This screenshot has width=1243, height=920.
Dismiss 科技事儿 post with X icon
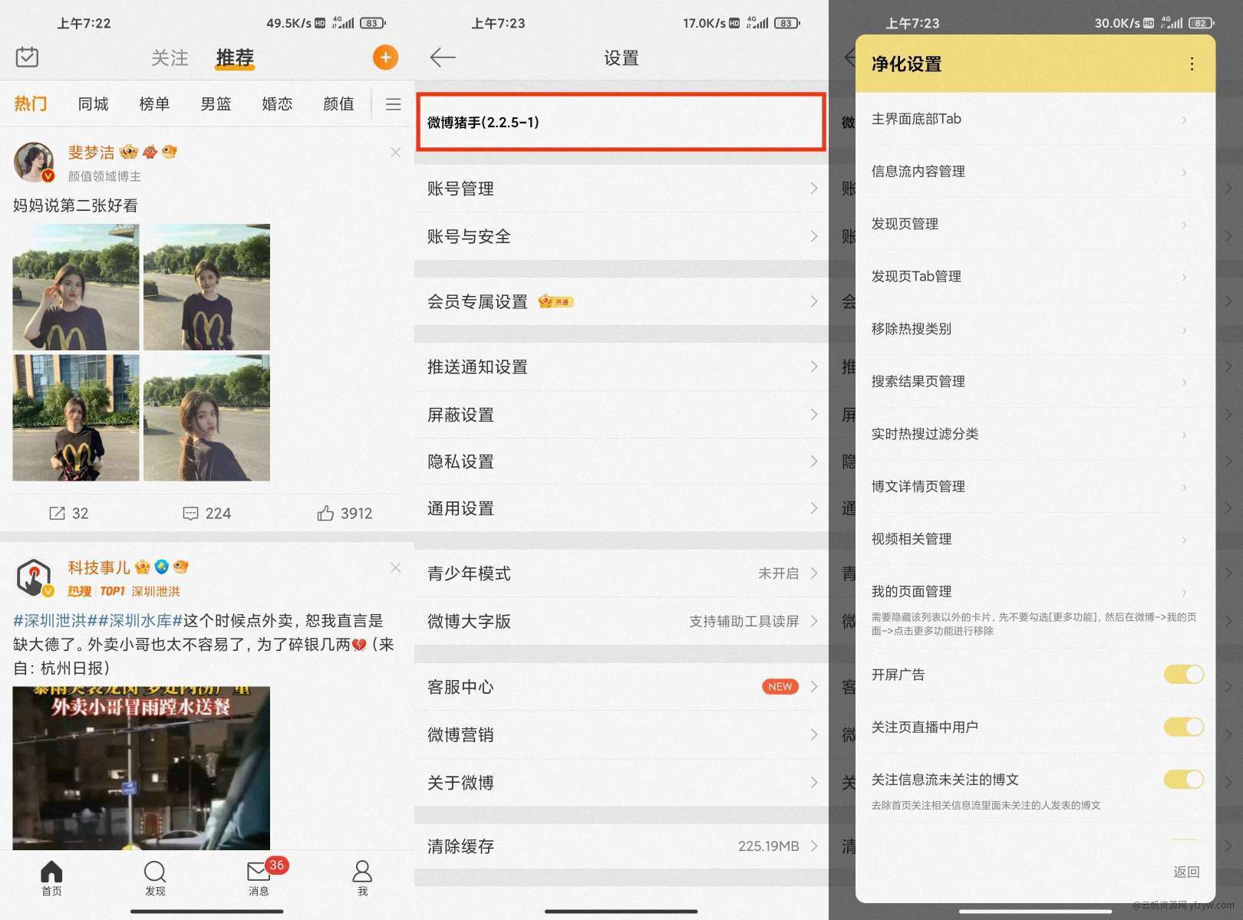395,567
